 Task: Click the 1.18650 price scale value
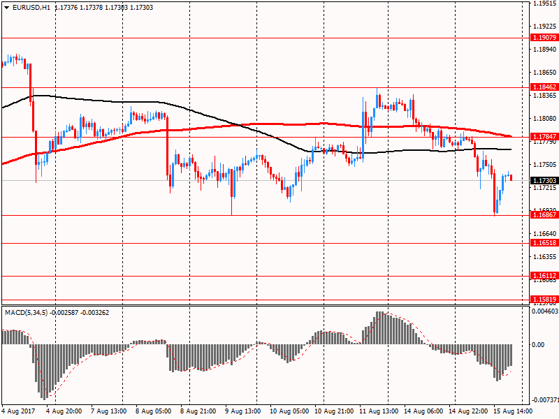pyautogui.click(x=545, y=73)
